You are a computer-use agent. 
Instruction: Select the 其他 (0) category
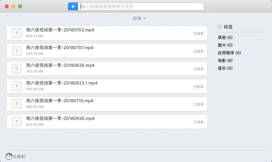225,37
